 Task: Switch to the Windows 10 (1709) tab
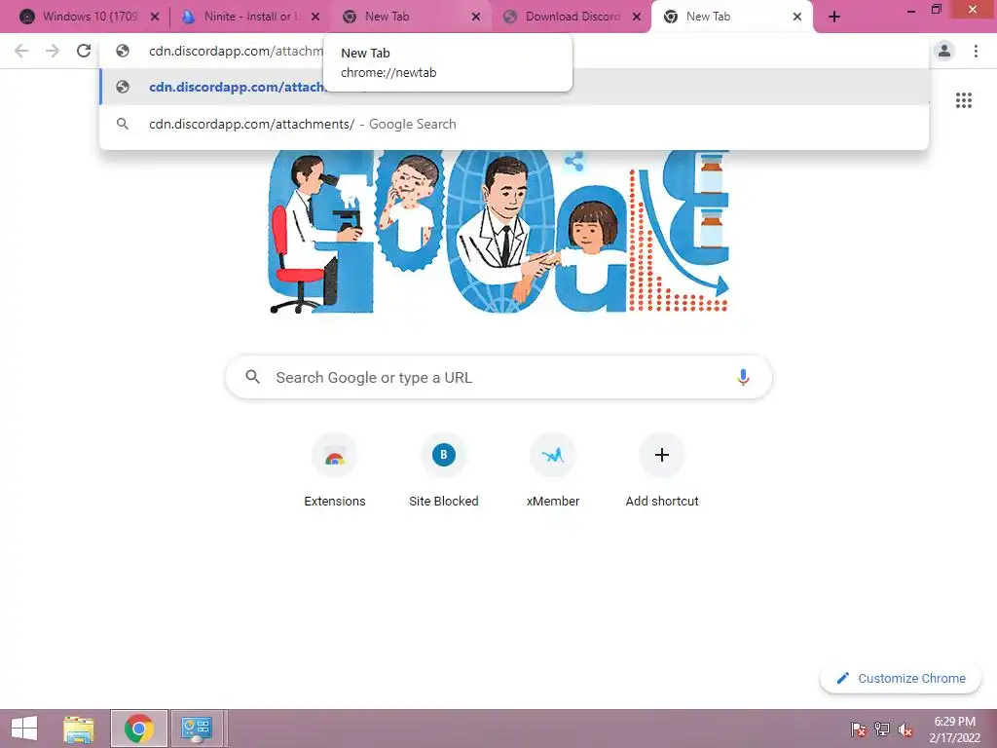click(x=89, y=17)
